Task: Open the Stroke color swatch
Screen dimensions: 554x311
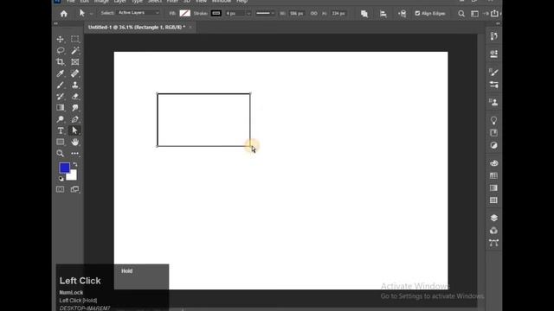Action: (216, 14)
